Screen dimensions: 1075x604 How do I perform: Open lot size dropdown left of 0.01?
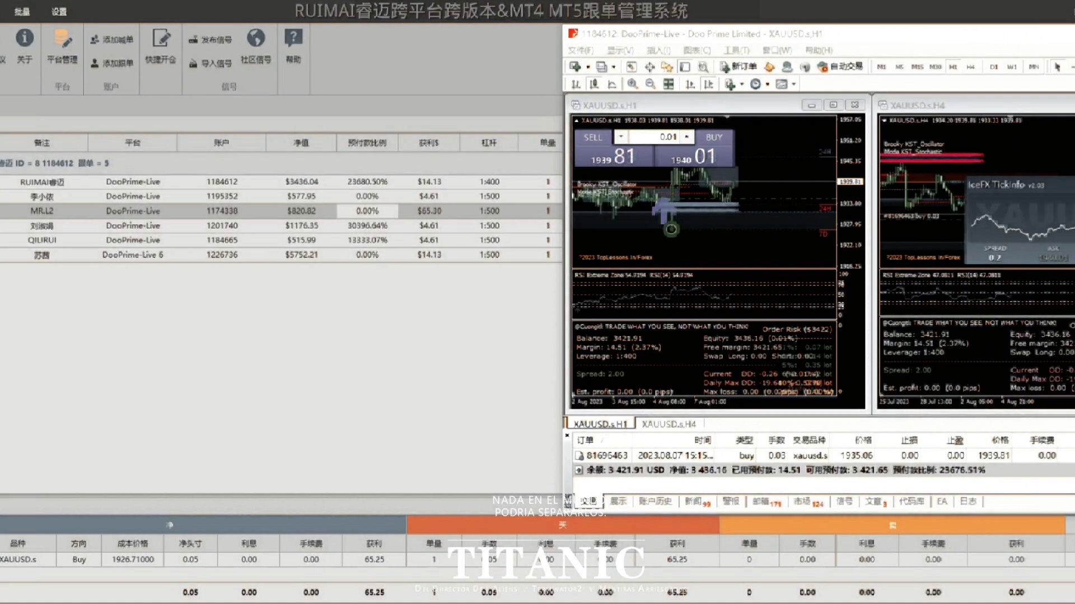[x=621, y=137]
